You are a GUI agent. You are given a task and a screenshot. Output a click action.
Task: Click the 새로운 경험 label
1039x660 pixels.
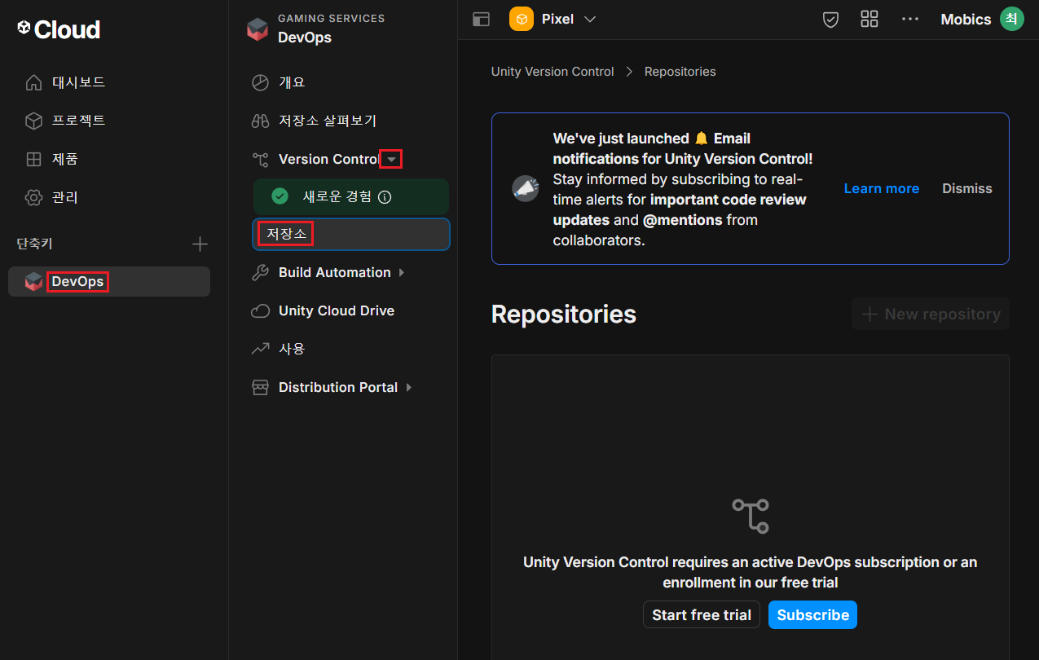pos(337,196)
